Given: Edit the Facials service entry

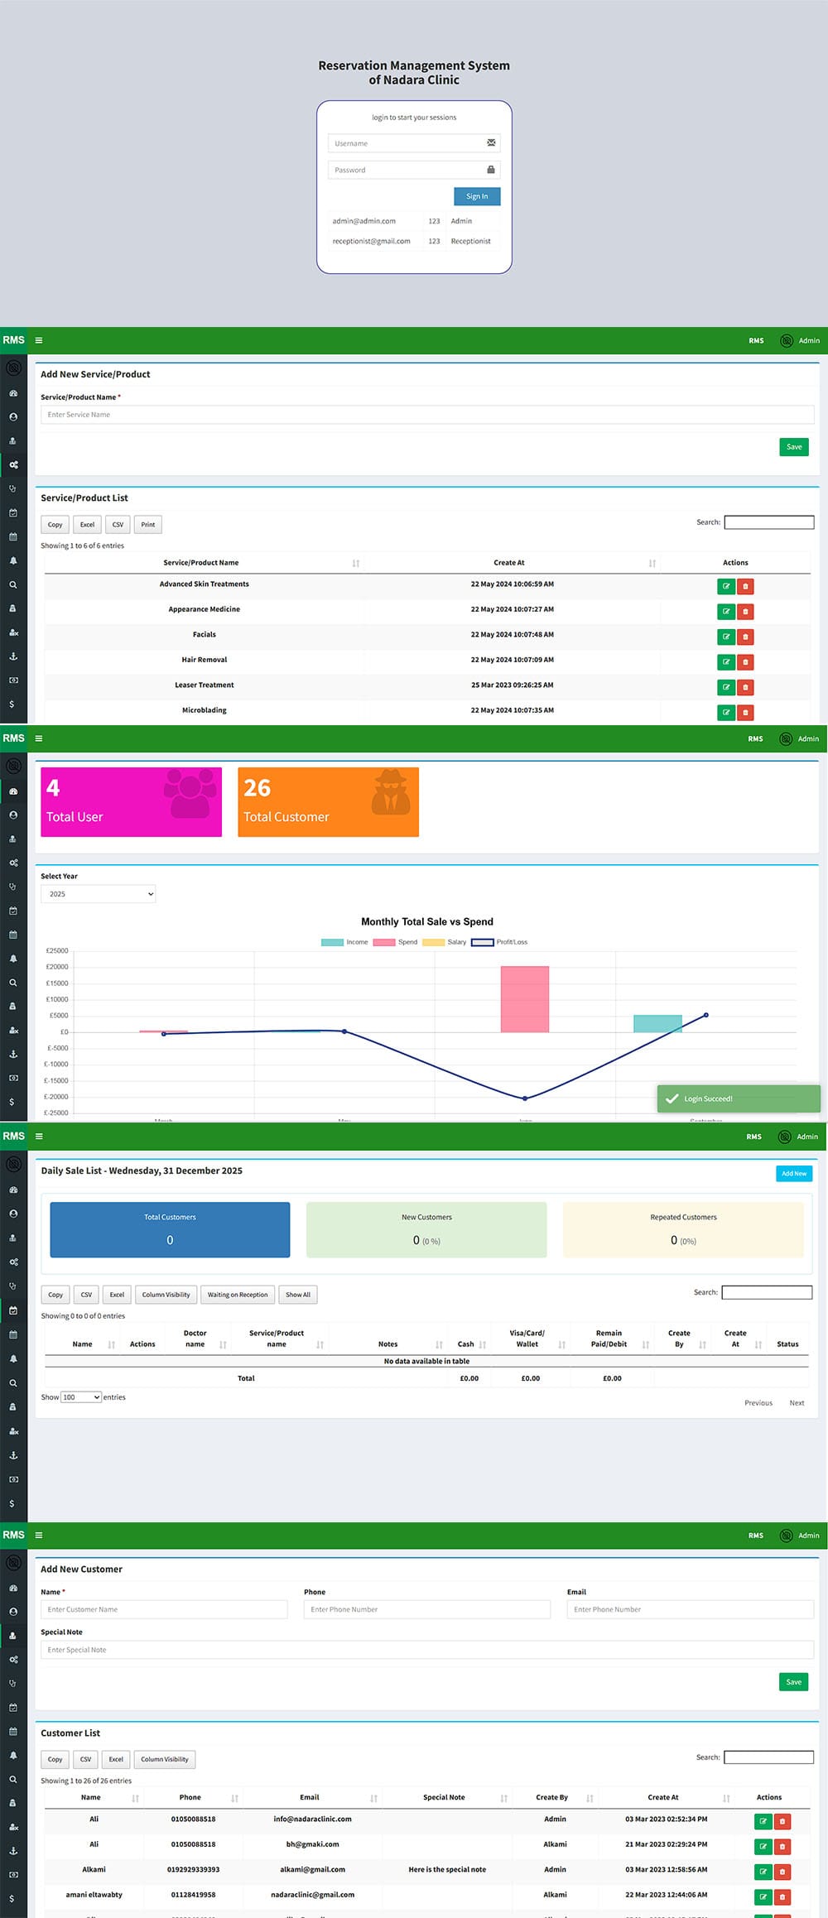Looking at the screenshot, I should pos(726,637).
